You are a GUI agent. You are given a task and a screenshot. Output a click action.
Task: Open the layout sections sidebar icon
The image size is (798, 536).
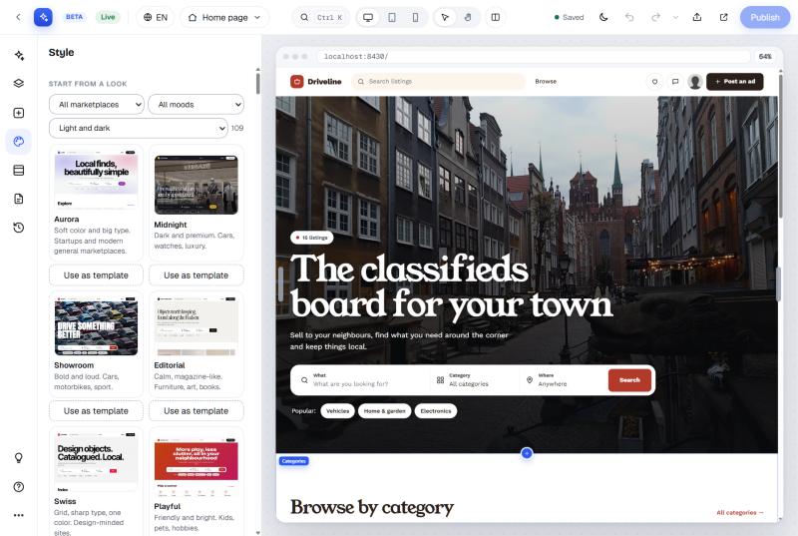coord(19,170)
